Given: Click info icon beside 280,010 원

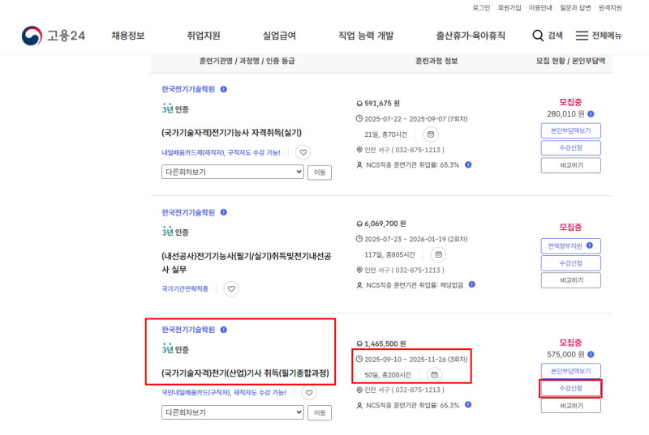Looking at the screenshot, I should pyautogui.click(x=591, y=114).
